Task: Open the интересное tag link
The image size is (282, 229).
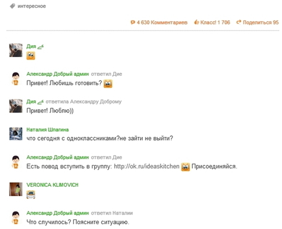Action: point(32,6)
